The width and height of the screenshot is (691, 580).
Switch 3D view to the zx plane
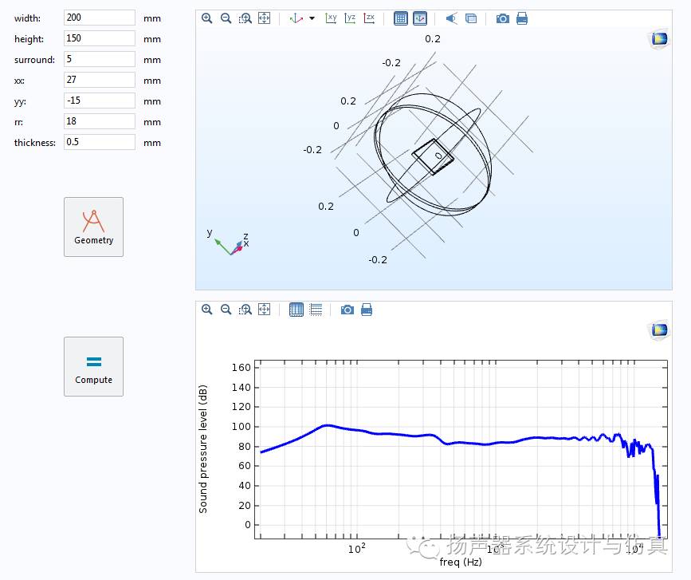pos(369,18)
